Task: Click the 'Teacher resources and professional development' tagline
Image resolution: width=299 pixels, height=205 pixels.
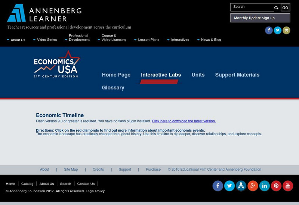Action: tap(69, 27)
